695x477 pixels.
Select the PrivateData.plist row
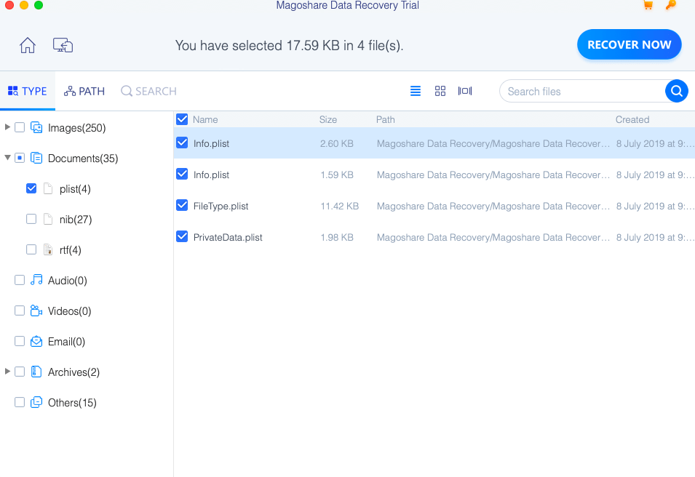[434, 237]
